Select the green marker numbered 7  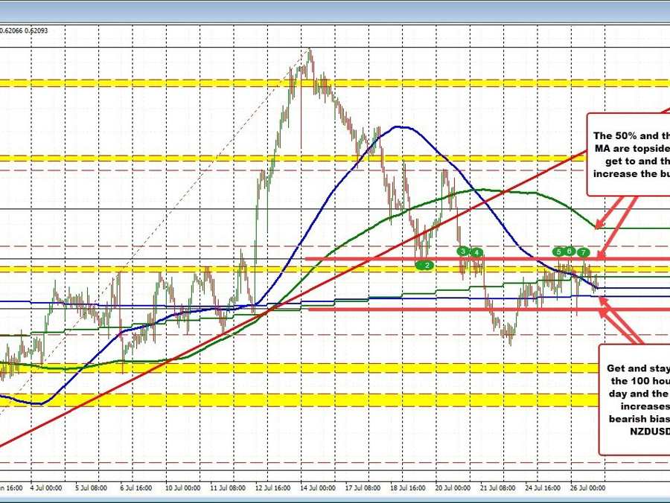tap(584, 253)
